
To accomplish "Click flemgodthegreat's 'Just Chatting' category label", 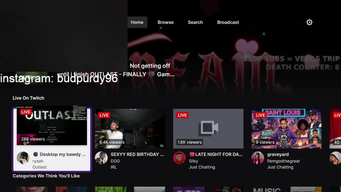I will [280, 167].
